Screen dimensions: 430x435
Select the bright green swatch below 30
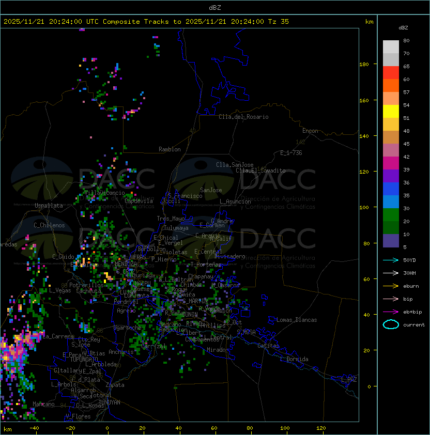[391, 215]
